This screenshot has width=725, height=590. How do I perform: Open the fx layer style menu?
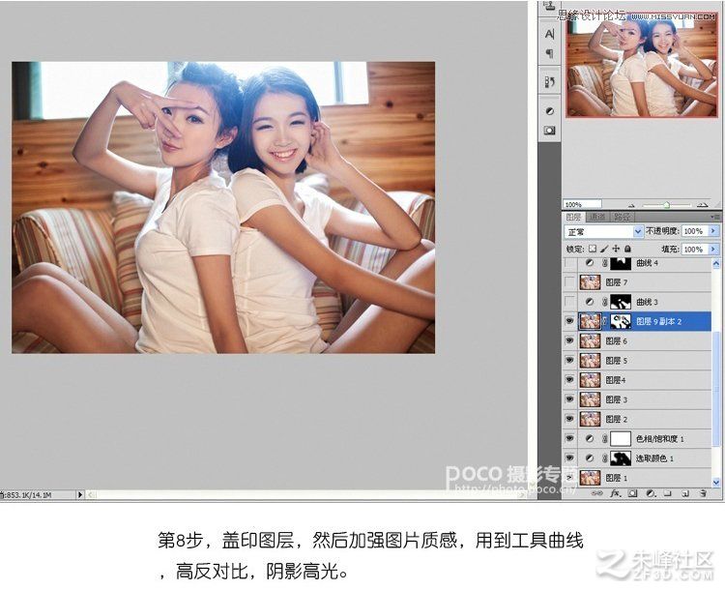click(615, 493)
